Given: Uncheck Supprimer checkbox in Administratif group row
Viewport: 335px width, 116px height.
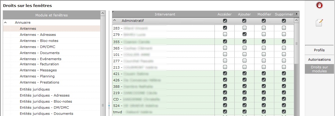Looking at the screenshot, I should pos(284,21).
